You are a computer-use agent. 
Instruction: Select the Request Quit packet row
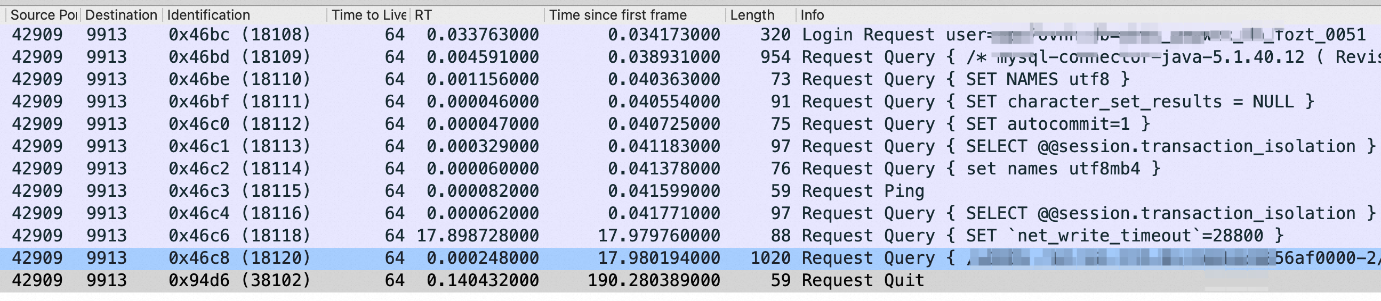click(690, 281)
